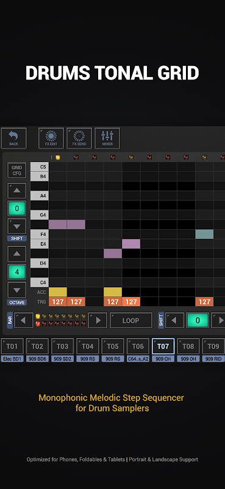Tap the ACC row label
Image resolution: width=225 pixels, height=489 pixels.
point(41,292)
